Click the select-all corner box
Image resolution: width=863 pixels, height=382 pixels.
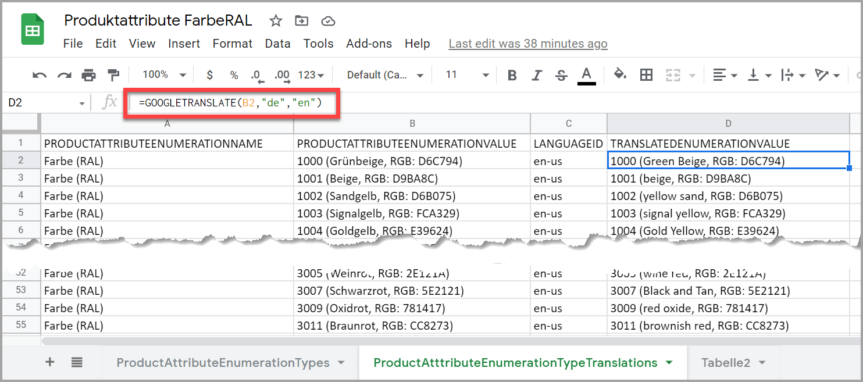21,123
